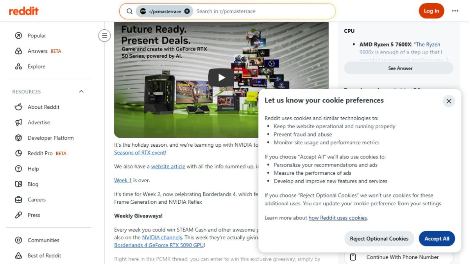
Task: Open the Best of Reddit icon
Action: (18, 255)
